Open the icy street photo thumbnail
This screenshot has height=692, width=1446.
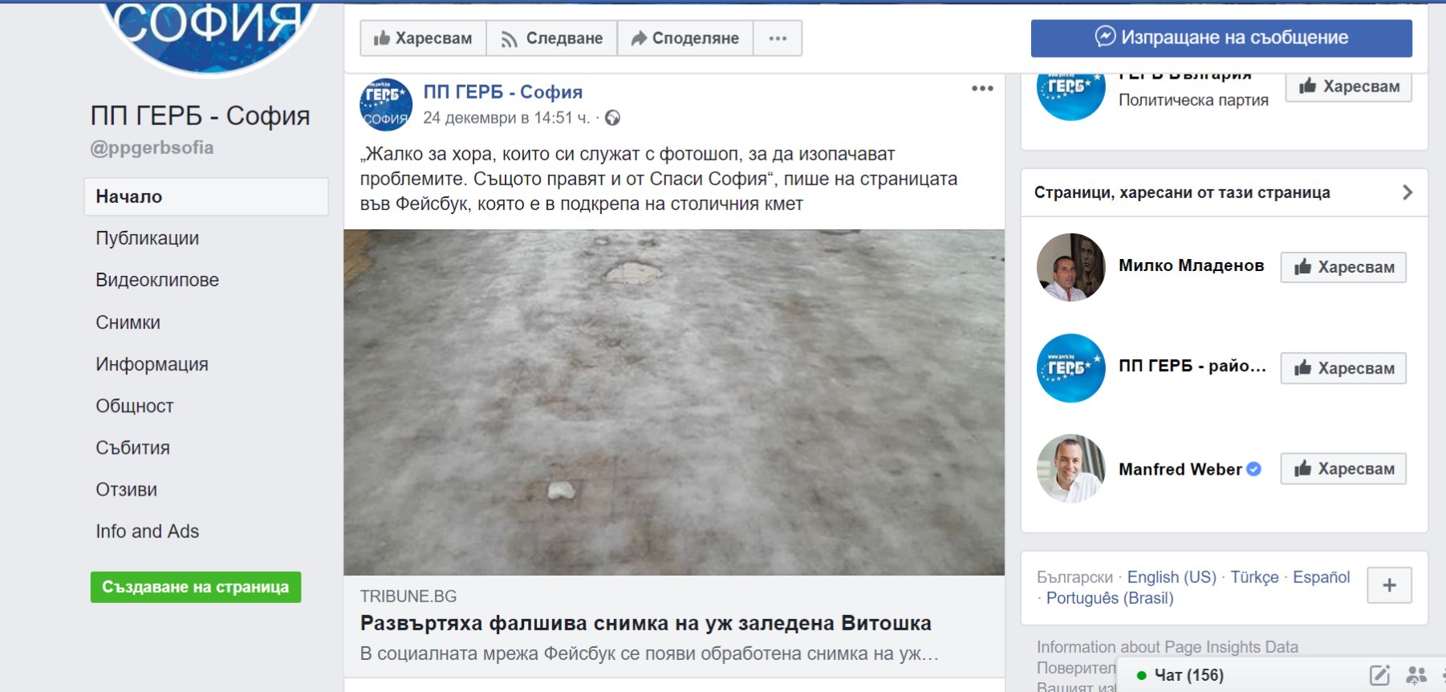(x=674, y=402)
